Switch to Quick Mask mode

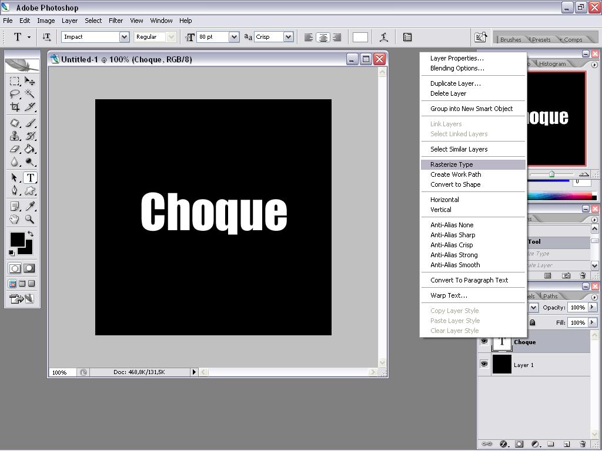pyautogui.click(x=29, y=268)
